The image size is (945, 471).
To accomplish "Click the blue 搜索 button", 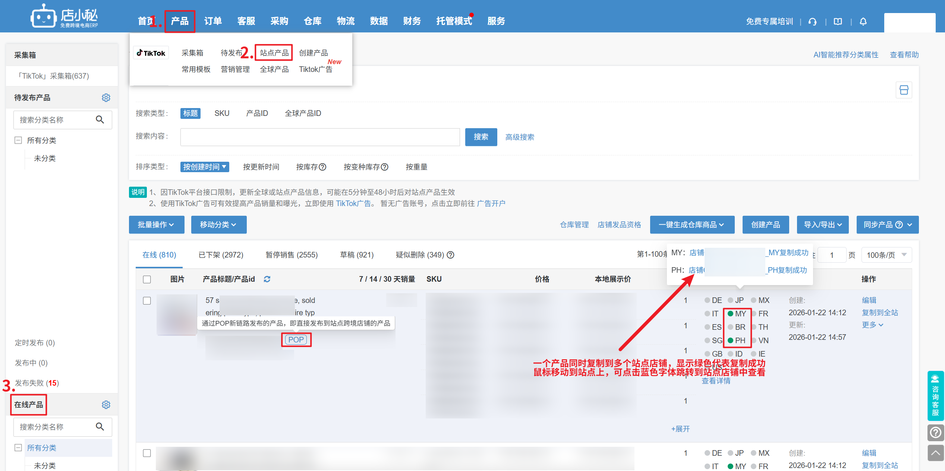I will [481, 137].
